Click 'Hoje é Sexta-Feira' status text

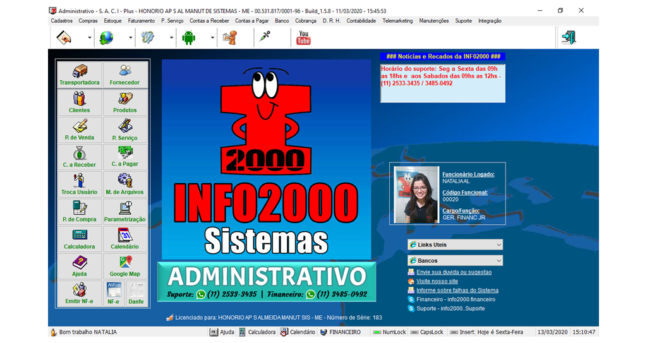(x=500, y=332)
